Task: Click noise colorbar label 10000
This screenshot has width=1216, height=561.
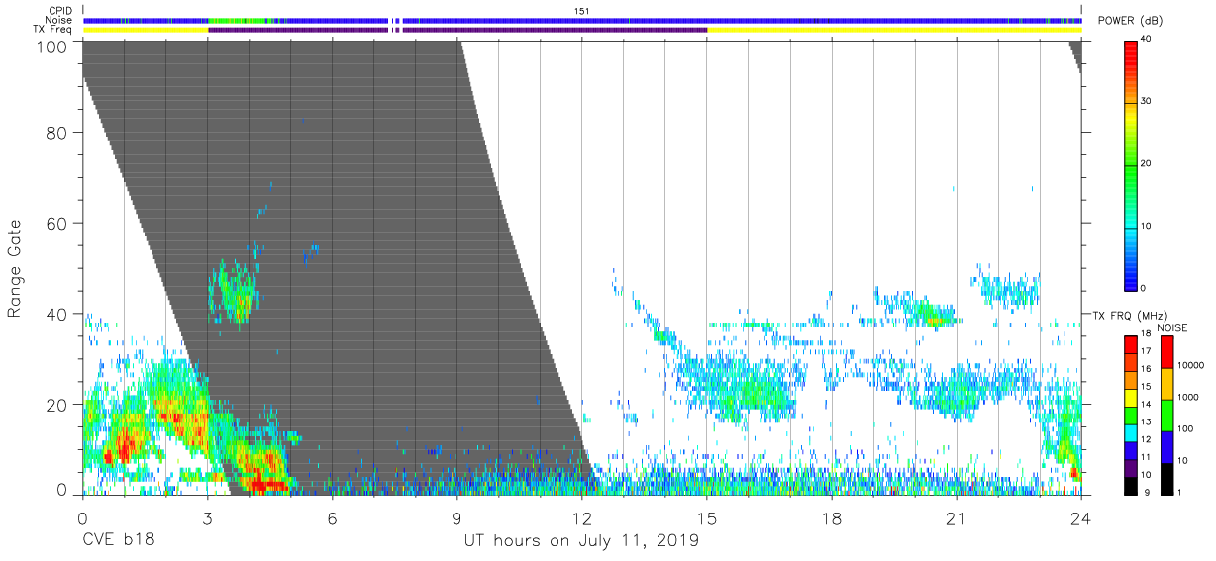Action: pyautogui.click(x=1191, y=366)
